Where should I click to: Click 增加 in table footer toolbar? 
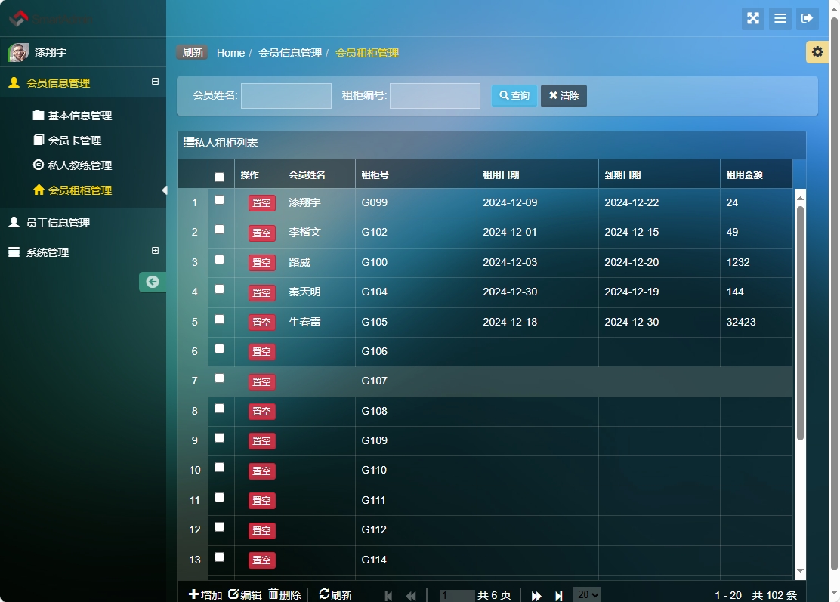coord(205,594)
